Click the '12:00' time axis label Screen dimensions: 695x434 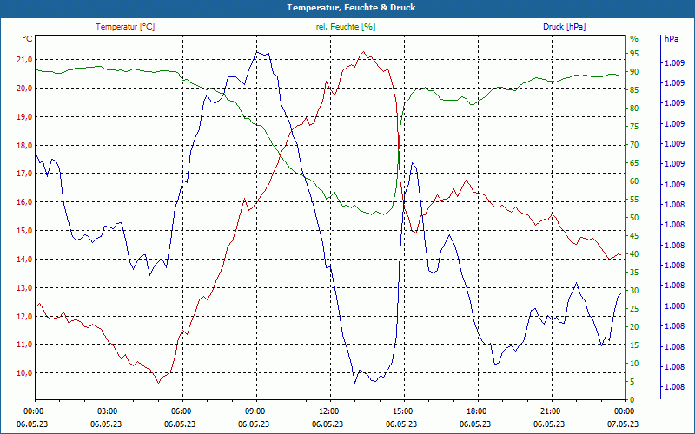328,411
